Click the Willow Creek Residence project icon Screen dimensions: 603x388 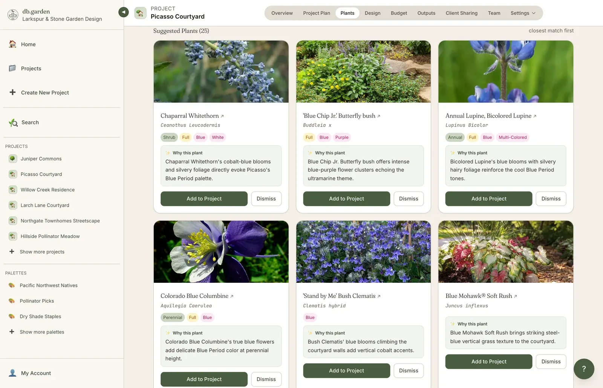click(x=13, y=190)
